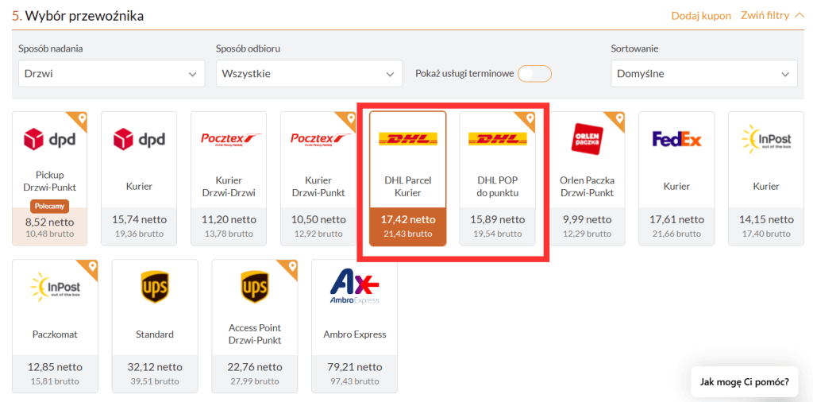The height and width of the screenshot is (402, 813).
Task: Select the InPost Paczkomat logo
Action: coord(55,286)
